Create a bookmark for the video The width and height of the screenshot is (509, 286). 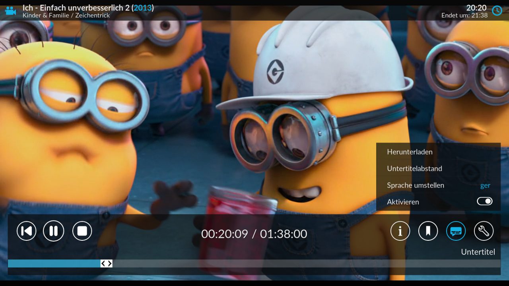(428, 231)
